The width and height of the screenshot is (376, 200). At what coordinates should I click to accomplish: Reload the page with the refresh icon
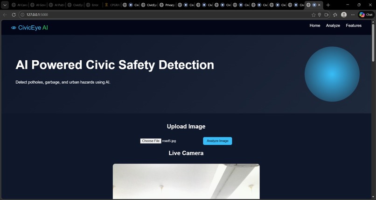(x=14, y=14)
